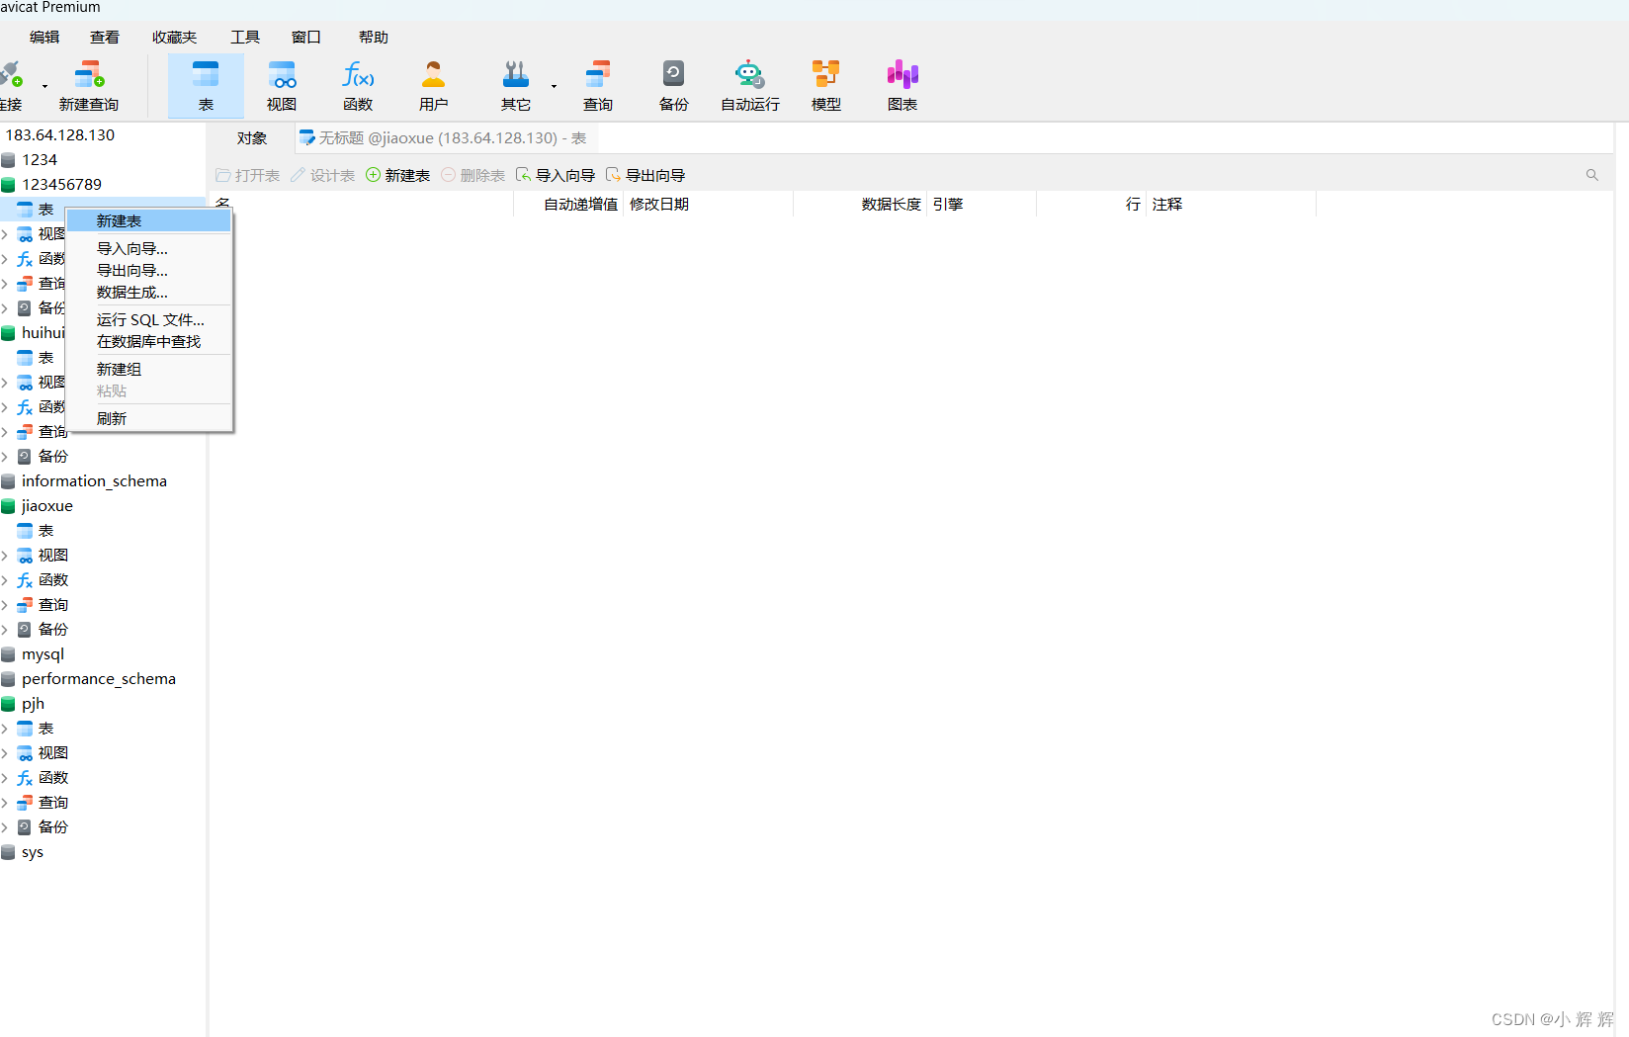The image size is (1629, 1037).
Task: Click the 行 column header
Action: point(1091,205)
